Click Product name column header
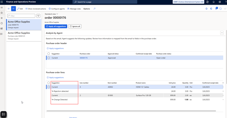 click(x=140, y=83)
